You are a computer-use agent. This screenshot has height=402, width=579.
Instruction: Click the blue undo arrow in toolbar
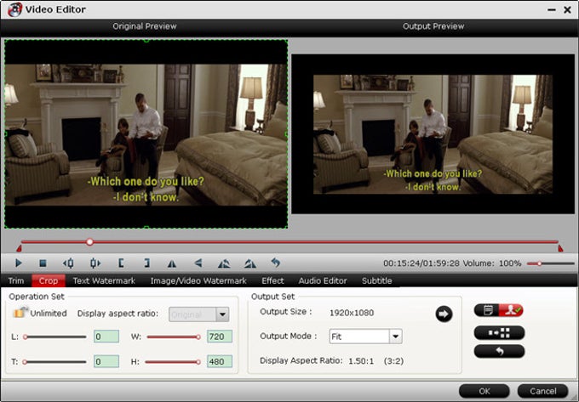click(x=276, y=263)
